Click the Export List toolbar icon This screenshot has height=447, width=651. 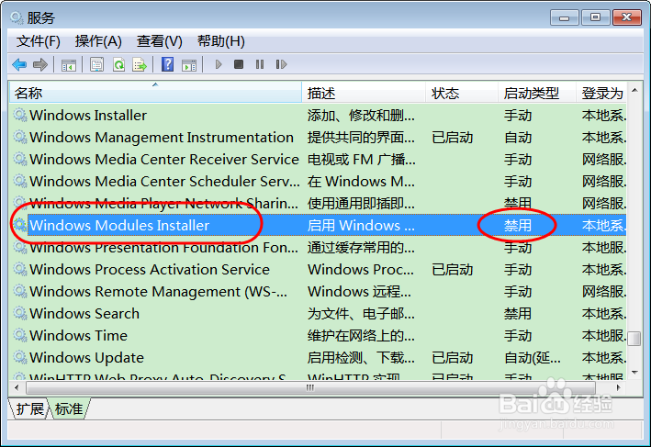(x=140, y=65)
